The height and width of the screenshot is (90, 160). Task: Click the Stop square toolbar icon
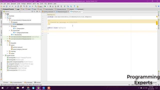coord(58,6)
